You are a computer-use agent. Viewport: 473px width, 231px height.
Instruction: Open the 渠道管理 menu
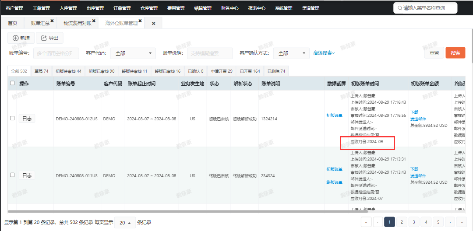coord(311,8)
